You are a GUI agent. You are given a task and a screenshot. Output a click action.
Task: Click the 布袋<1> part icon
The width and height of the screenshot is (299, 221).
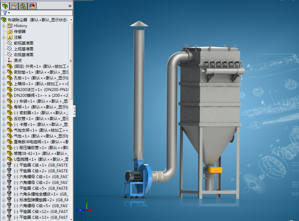(x=10, y=101)
